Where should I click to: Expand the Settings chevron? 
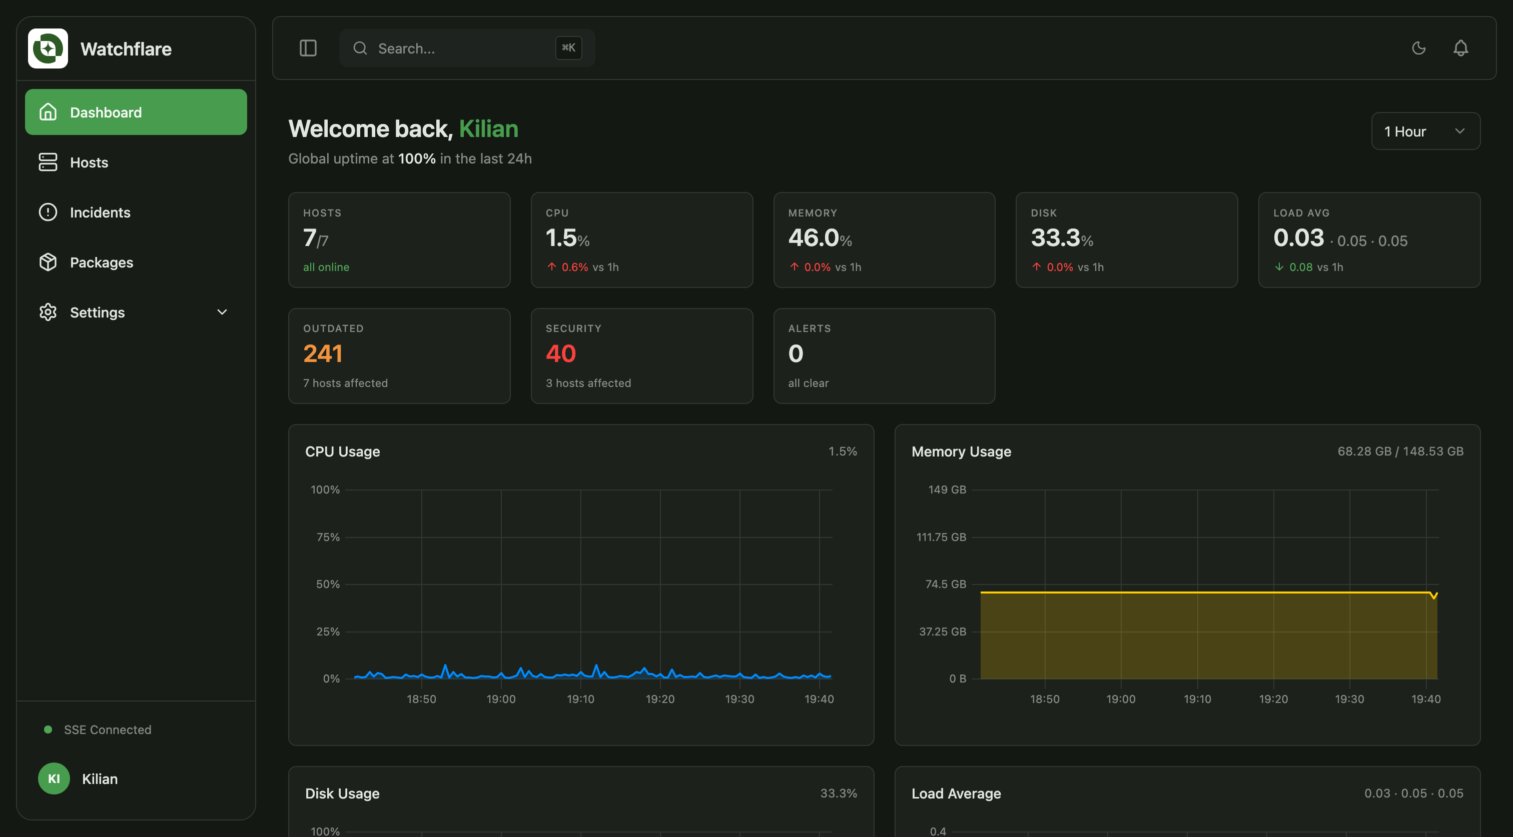pyautogui.click(x=222, y=311)
